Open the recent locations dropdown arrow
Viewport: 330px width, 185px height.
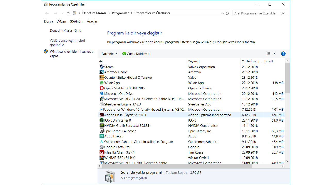click(x=62, y=13)
